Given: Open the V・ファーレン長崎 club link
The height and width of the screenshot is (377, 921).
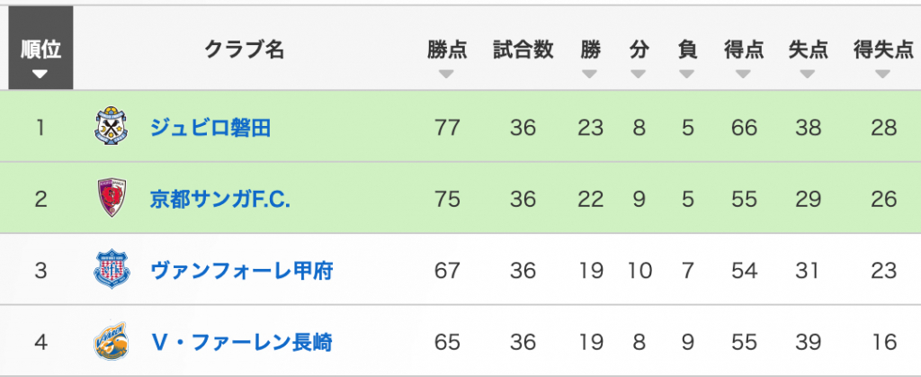Looking at the screenshot, I should 241,343.
